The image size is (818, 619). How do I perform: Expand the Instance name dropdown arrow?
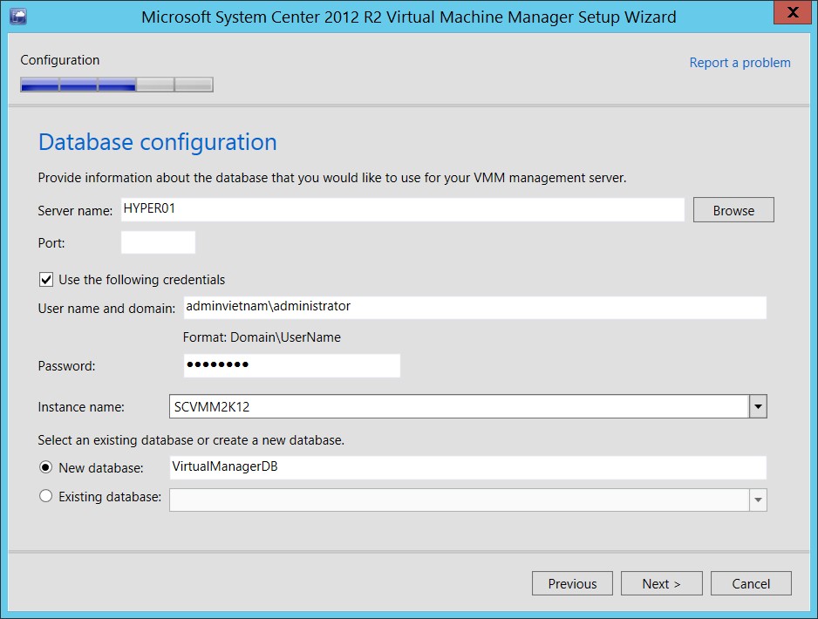tap(758, 407)
